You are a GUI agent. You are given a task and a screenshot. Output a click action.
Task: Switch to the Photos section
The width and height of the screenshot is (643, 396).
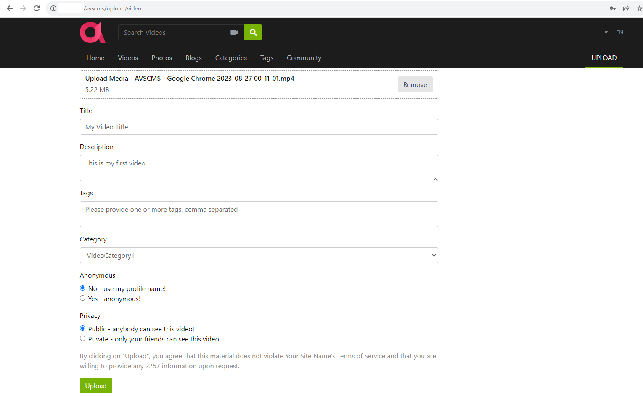[x=161, y=58]
